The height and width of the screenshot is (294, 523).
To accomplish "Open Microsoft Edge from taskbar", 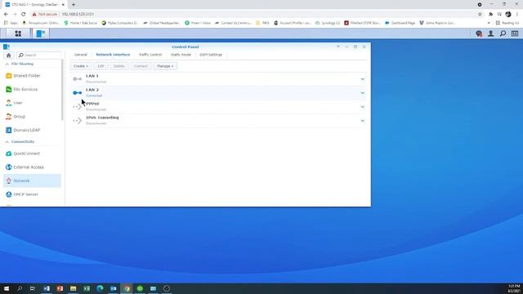I will pyautogui.click(x=100, y=288).
